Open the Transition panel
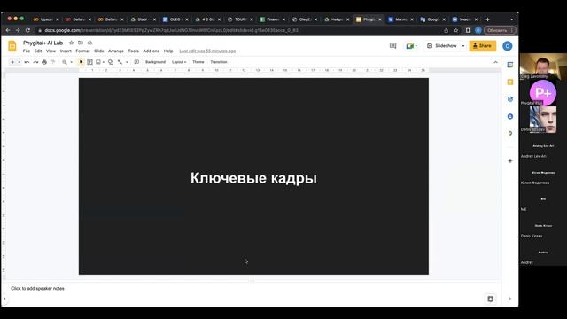Screen dimensions: 567x319 tap(219, 62)
